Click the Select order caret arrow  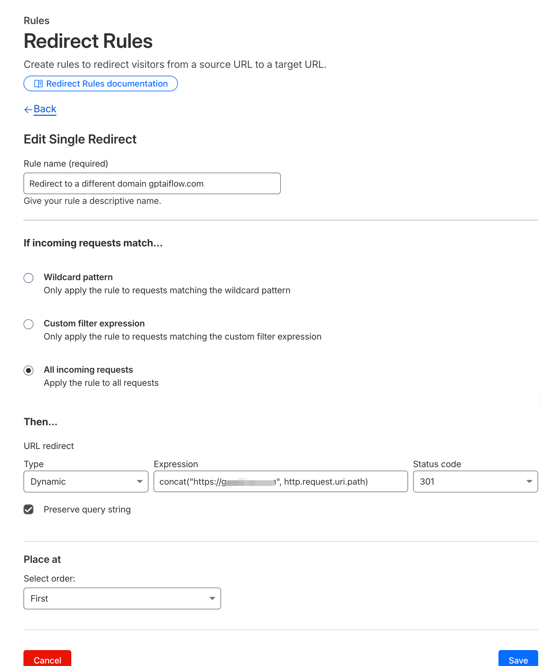click(x=212, y=598)
